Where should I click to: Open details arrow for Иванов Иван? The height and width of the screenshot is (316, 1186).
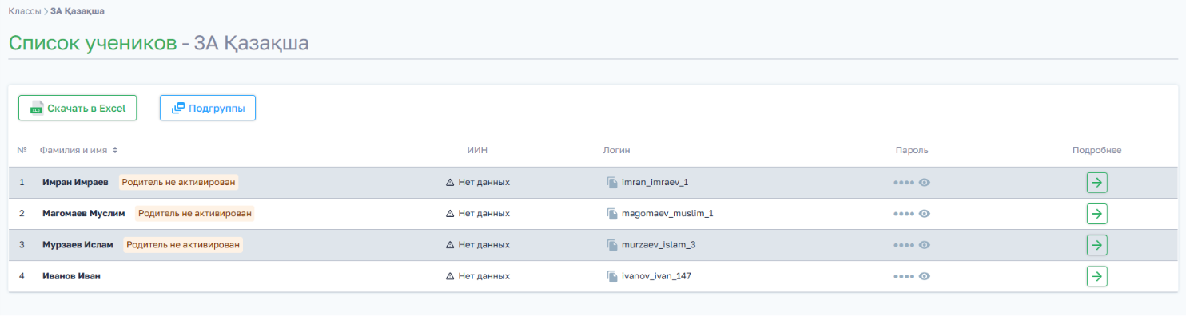(1097, 276)
